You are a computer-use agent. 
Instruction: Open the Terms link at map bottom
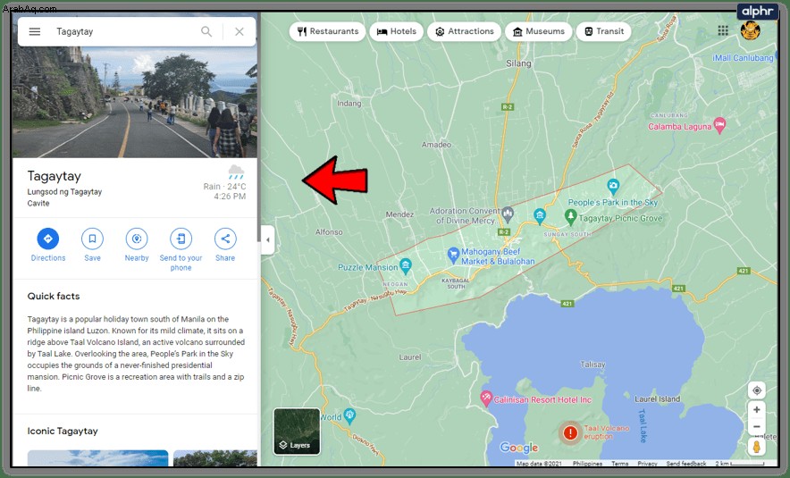click(619, 464)
